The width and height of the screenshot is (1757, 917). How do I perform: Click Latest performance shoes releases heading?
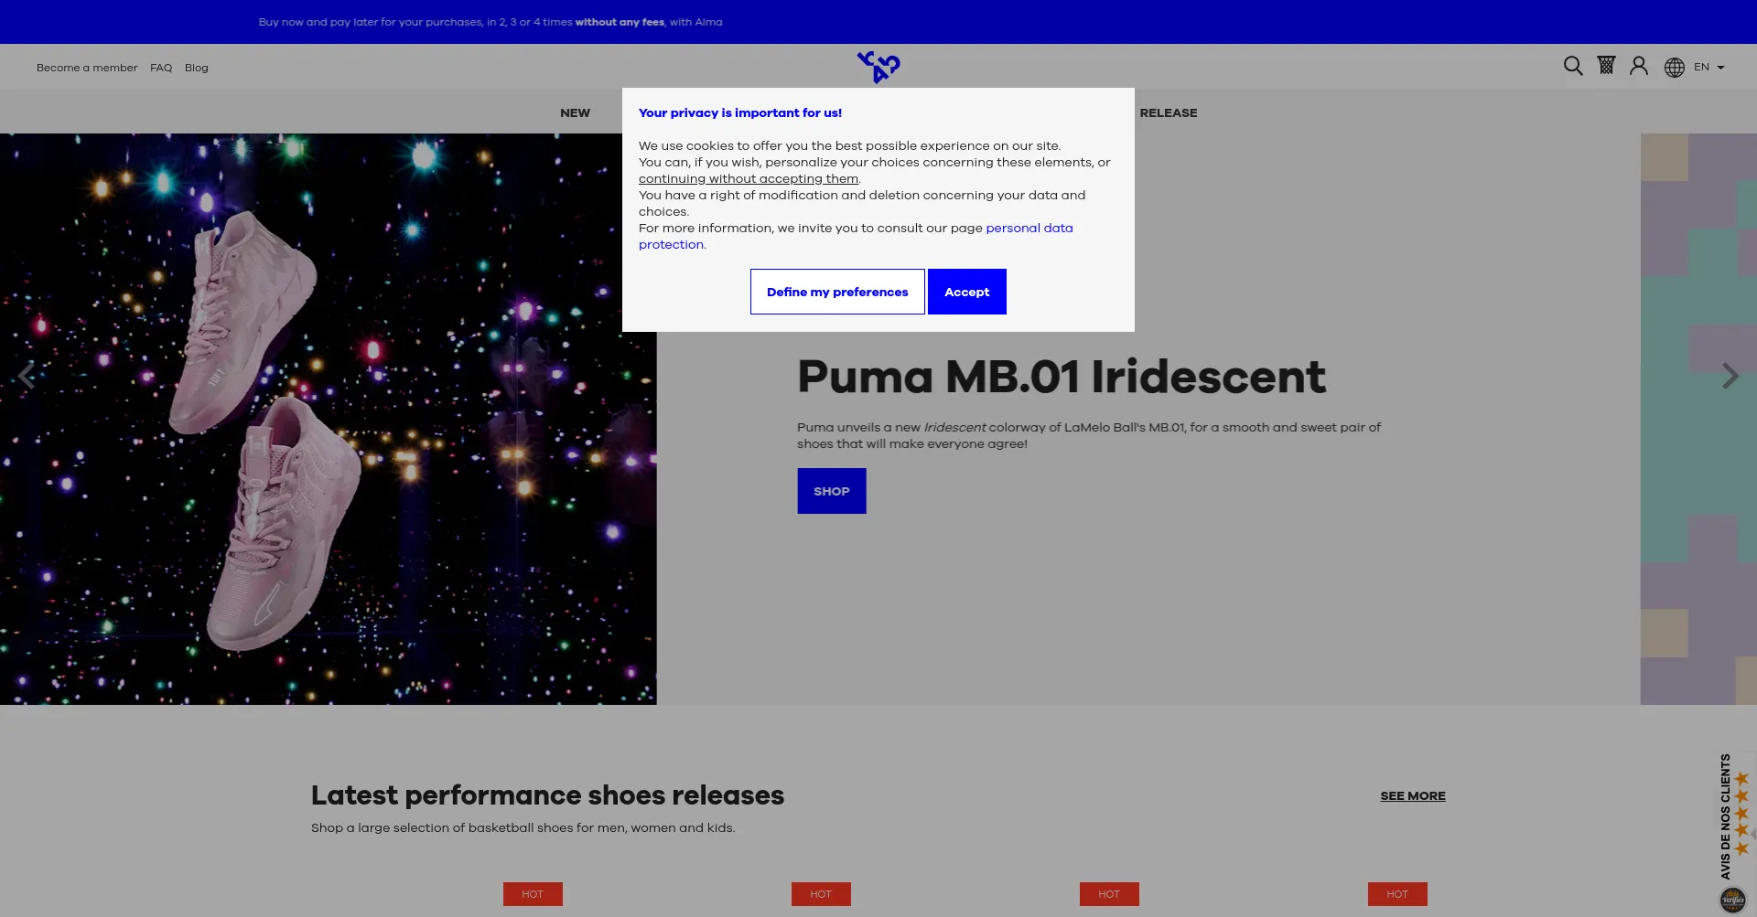tap(547, 795)
